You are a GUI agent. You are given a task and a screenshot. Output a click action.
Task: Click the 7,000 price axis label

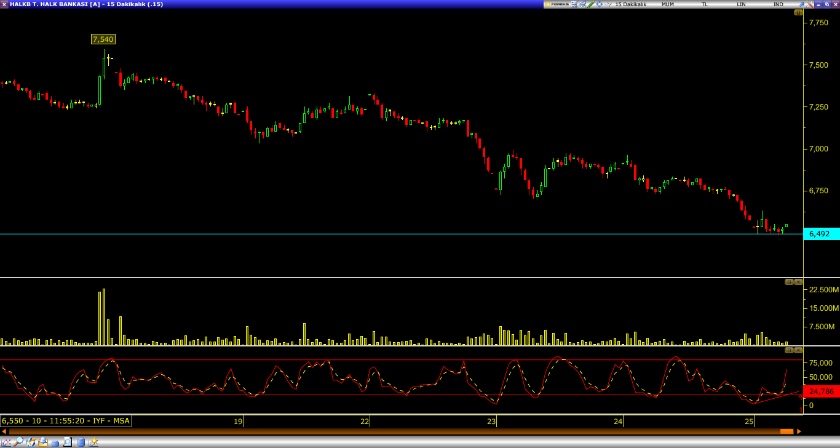coord(818,149)
